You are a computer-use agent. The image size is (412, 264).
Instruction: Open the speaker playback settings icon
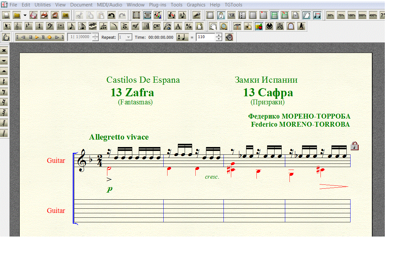(229, 37)
